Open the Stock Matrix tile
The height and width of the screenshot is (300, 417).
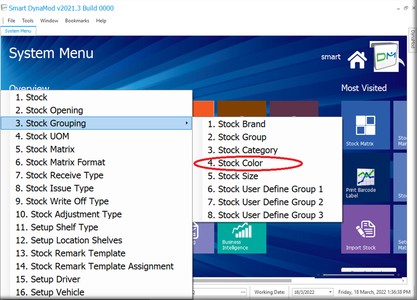[x=365, y=125]
